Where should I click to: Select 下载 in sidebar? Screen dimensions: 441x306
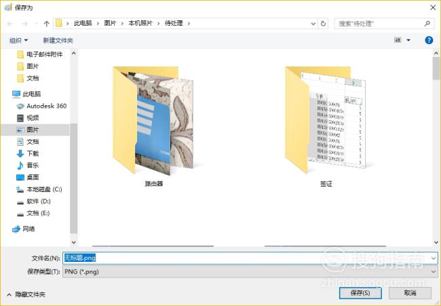click(x=28, y=153)
